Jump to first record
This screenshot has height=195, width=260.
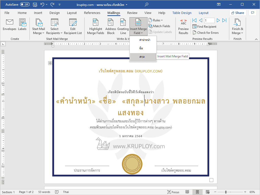click(x=194, y=20)
